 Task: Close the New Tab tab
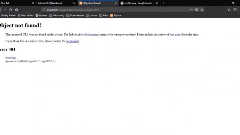click(33, 3)
